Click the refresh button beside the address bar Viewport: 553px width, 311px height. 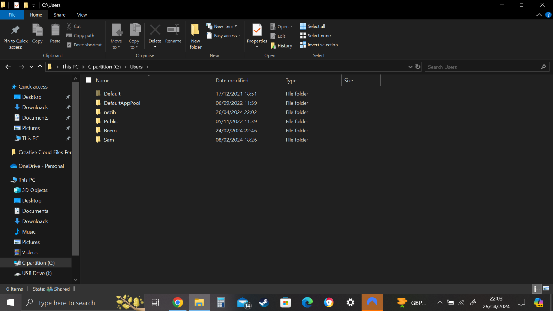(418, 67)
